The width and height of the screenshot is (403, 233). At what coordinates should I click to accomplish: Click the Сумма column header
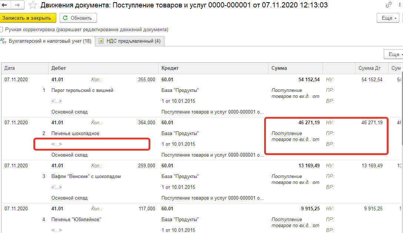coord(295,68)
